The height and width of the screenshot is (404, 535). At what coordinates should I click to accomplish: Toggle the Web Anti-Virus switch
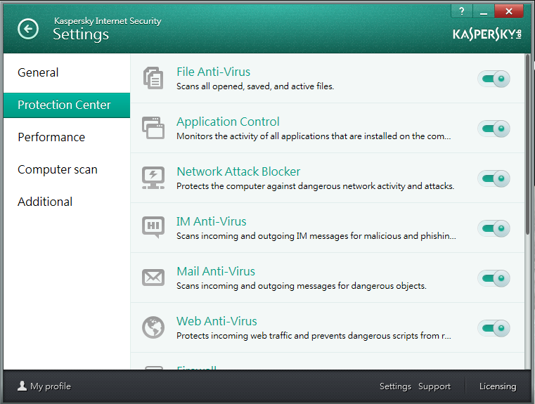pos(494,328)
